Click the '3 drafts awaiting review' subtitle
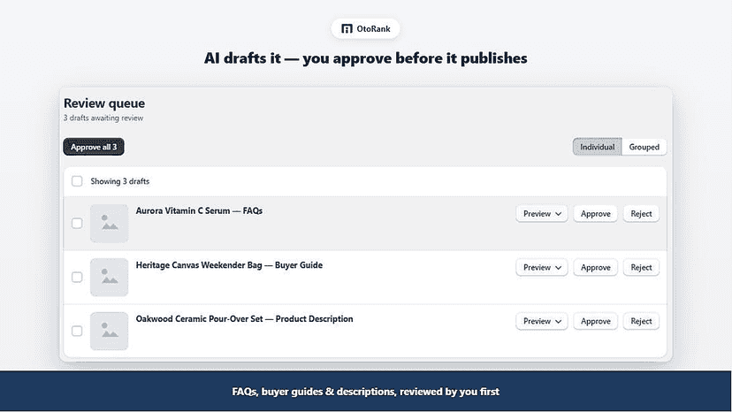Image resolution: width=732 pixels, height=412 pixels. 103,118
